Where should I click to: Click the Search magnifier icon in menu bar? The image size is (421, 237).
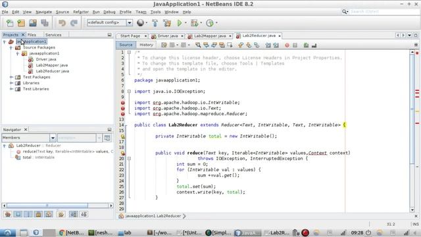[x=345, y=12]
